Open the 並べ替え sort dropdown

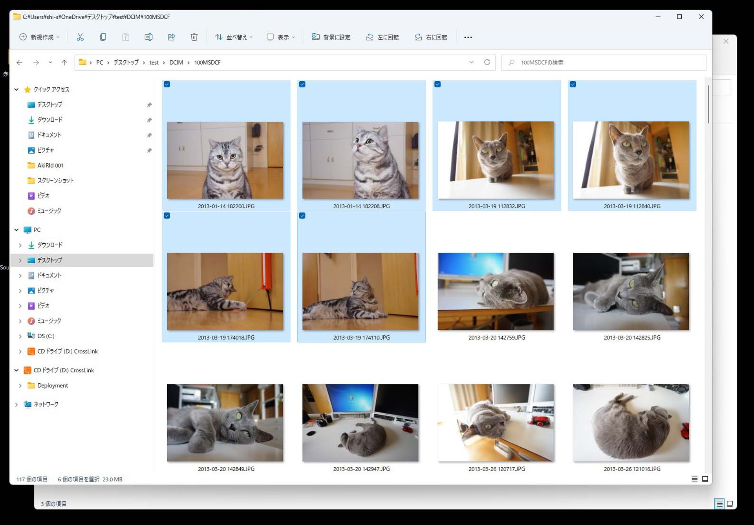click(x=234, y=37)
